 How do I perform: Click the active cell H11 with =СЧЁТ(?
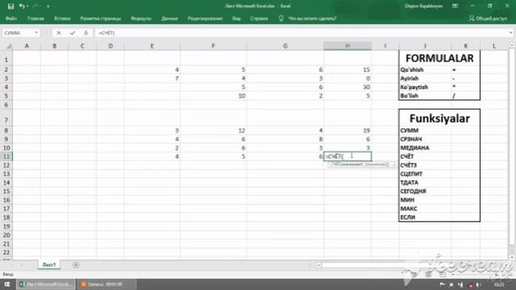(x=347, y=156)
